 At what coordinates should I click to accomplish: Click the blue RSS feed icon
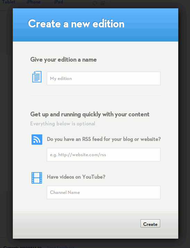pyautogui.click(x=37, y=140)
